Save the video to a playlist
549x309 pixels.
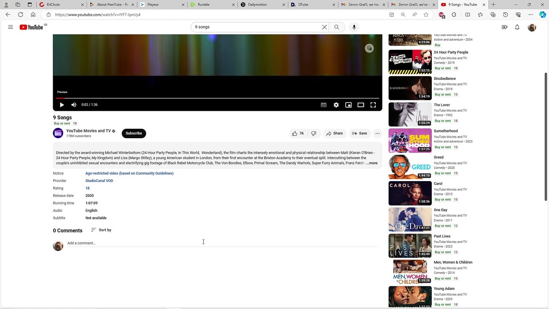[x=359, y=133]
